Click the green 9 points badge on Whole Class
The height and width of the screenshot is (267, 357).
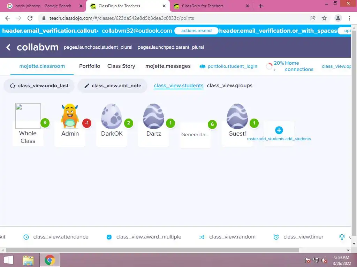[x=45, y=123]
